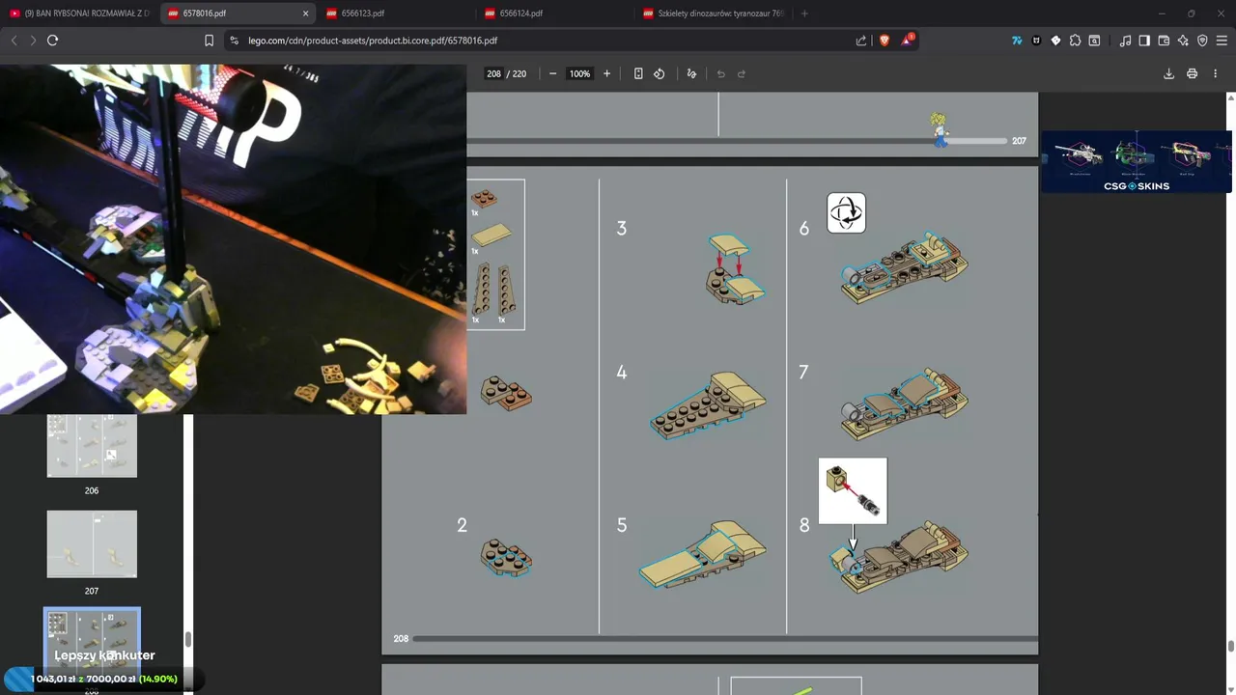Zoom in the PDF with plus button
The width and height of the screenshot is (1236, 695).
pyautogui.click(x=606, y=73)
